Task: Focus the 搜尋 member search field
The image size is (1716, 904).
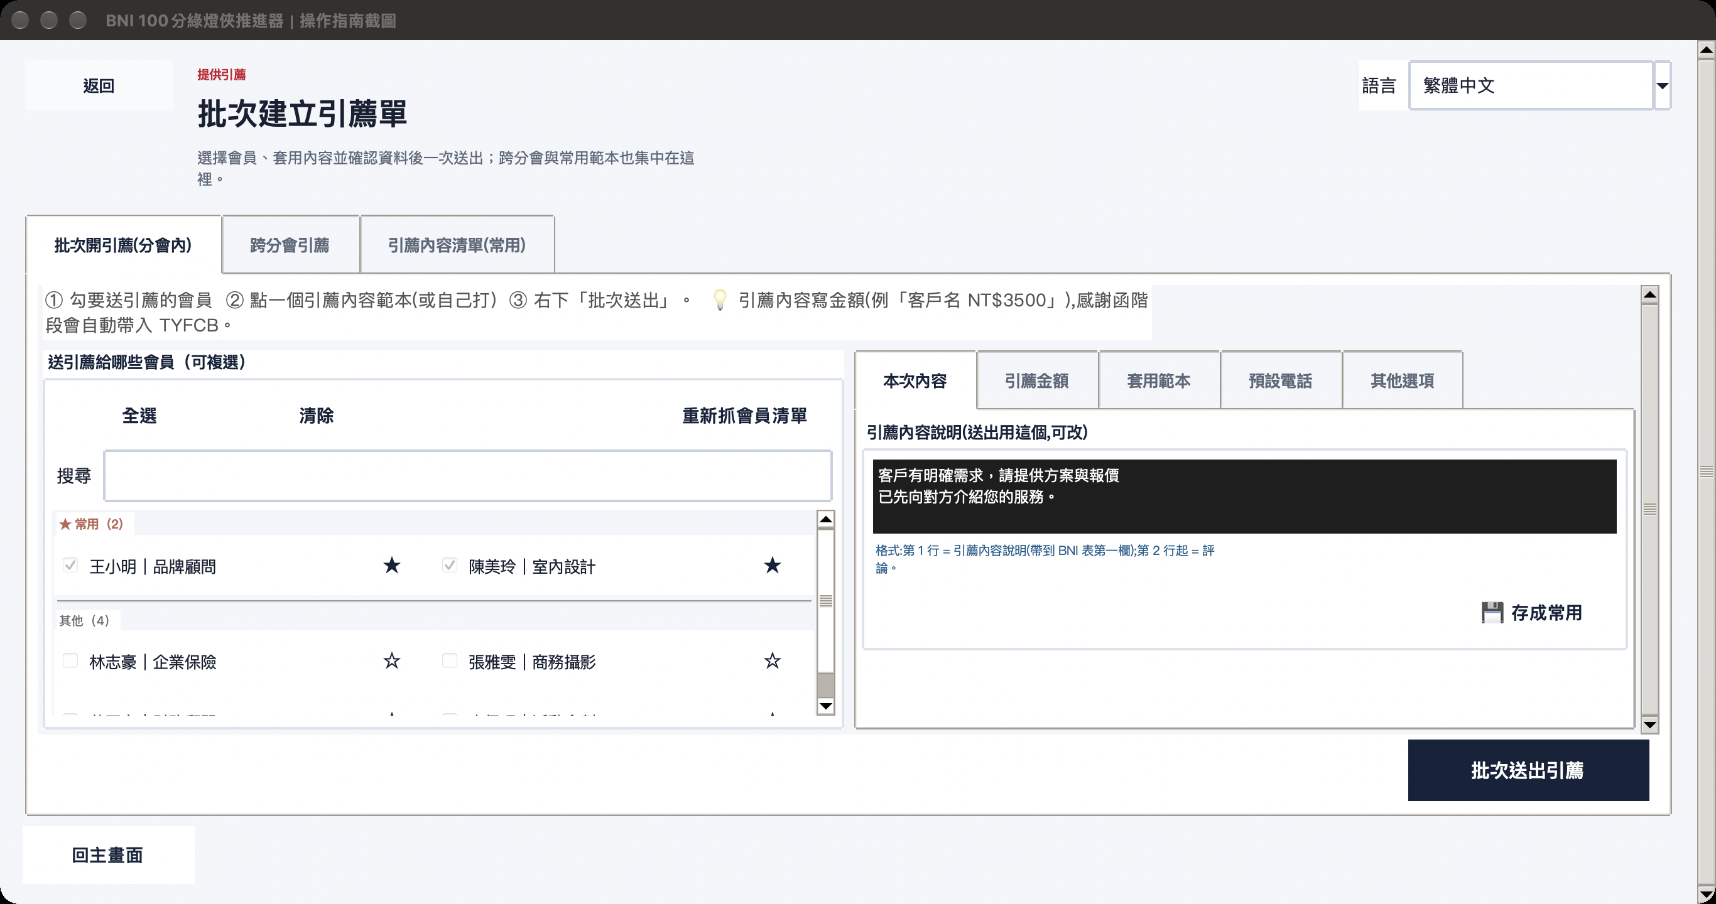Action: [468, 475]
